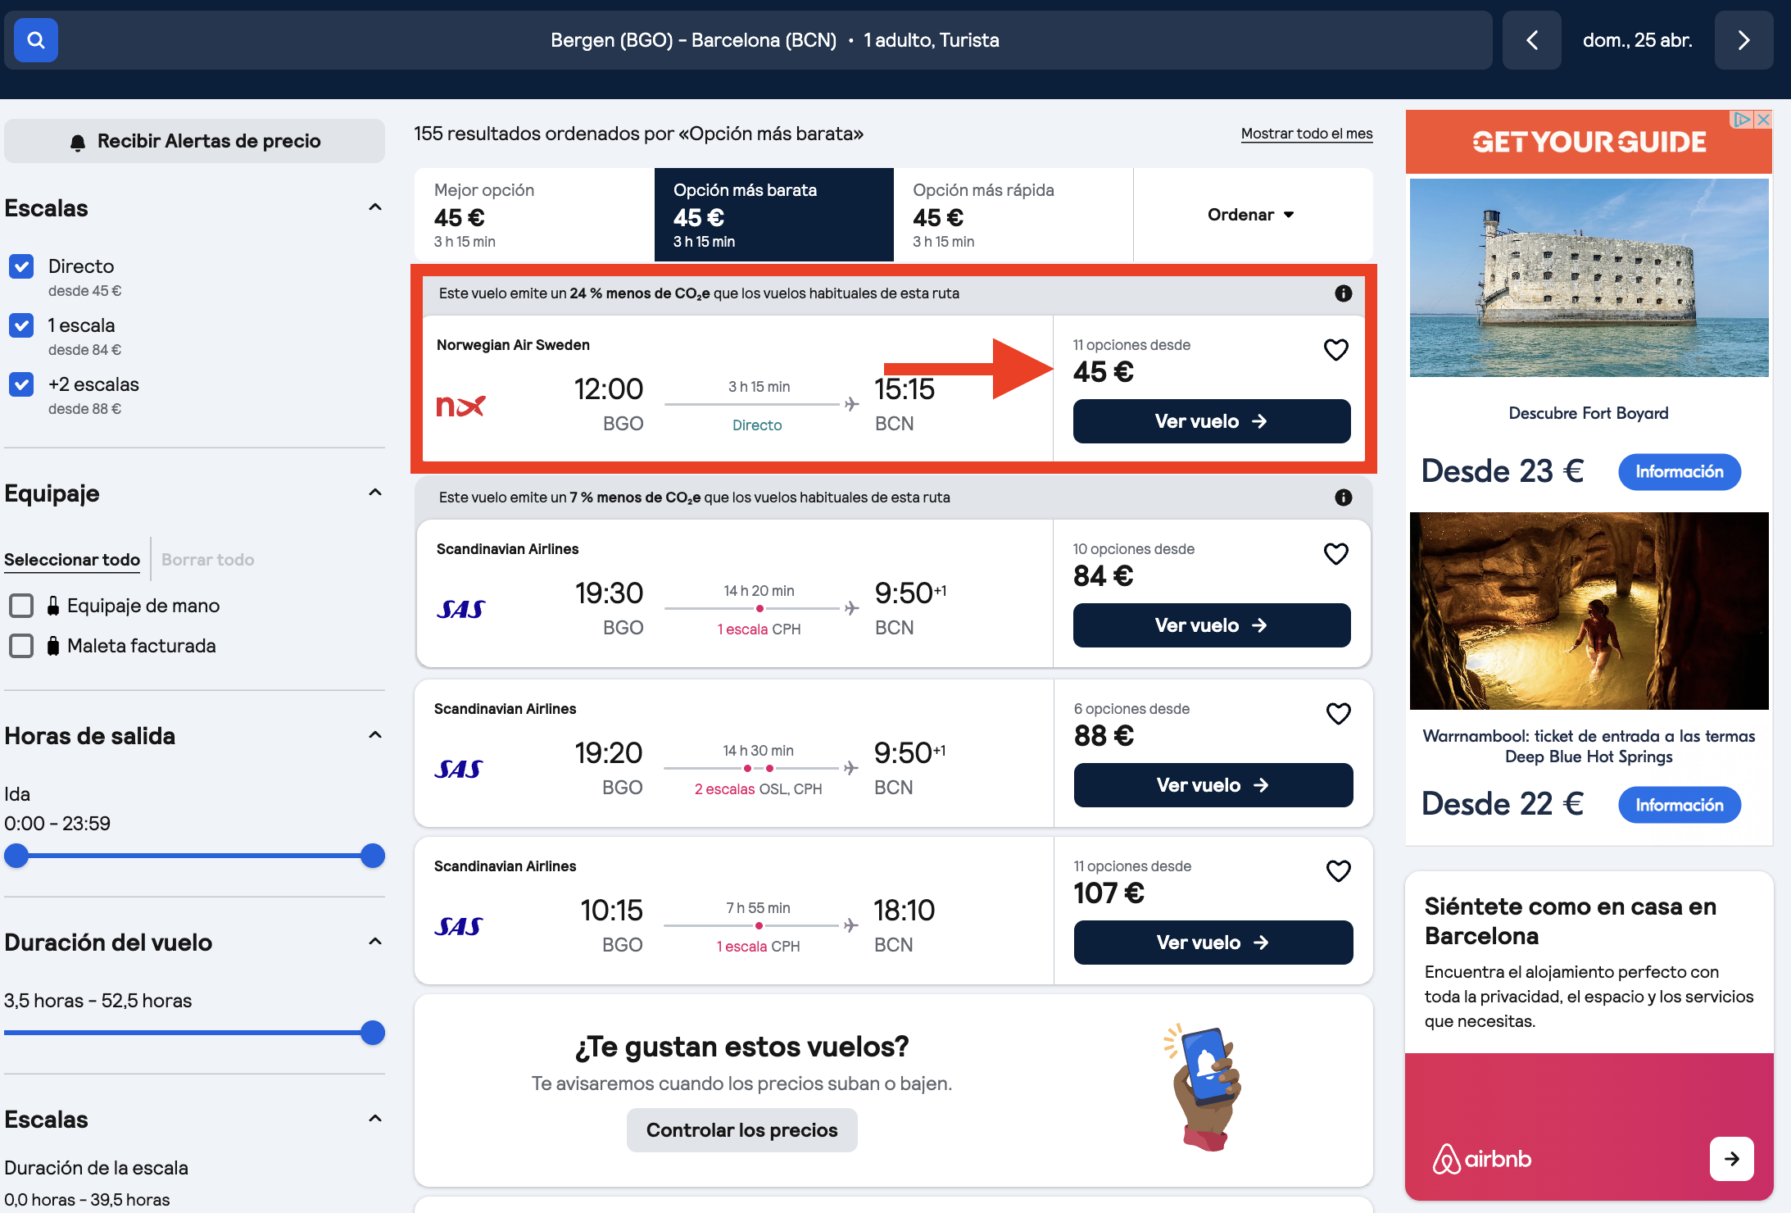Click Ver vuelo for 45 € flight
This screenshot has height=1213, width=1791.
pos(1212,421)
